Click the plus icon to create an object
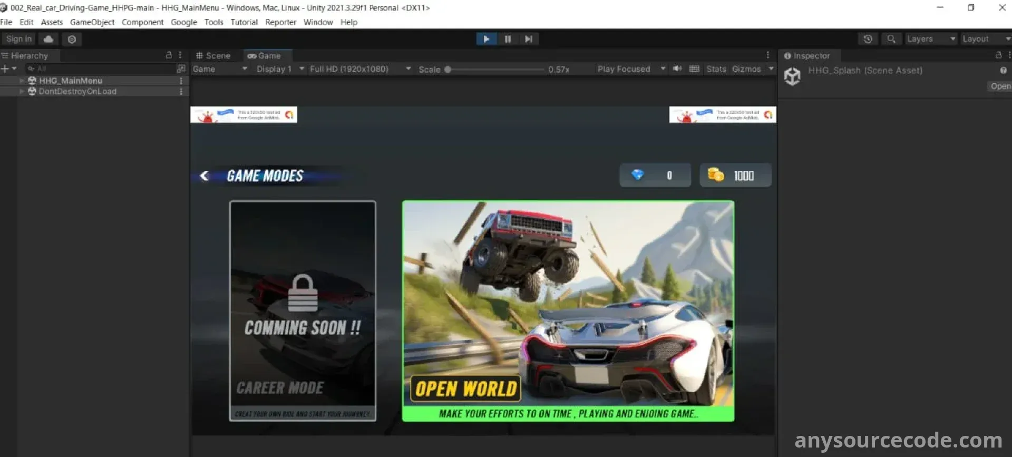This screenshot has height=457, width=1012. 5,69
